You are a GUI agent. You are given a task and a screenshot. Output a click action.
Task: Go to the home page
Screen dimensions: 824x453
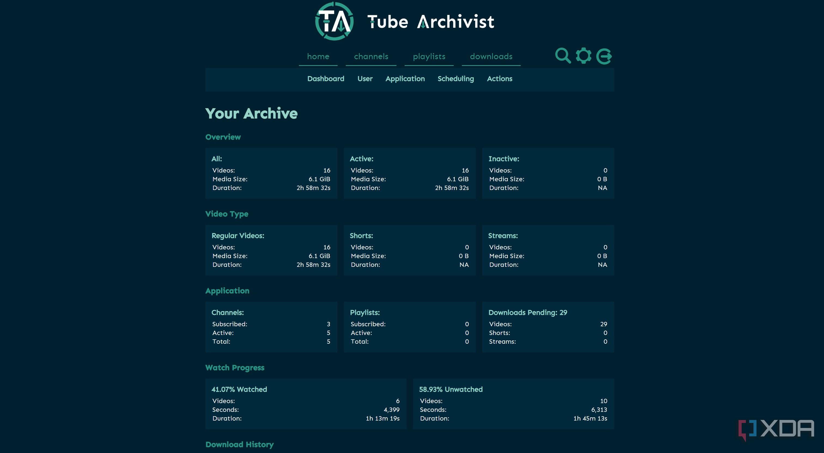(318, 57)
